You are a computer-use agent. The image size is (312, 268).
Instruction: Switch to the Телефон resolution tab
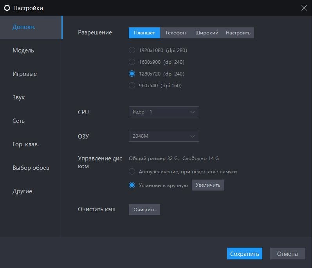[x=175, y=33]
